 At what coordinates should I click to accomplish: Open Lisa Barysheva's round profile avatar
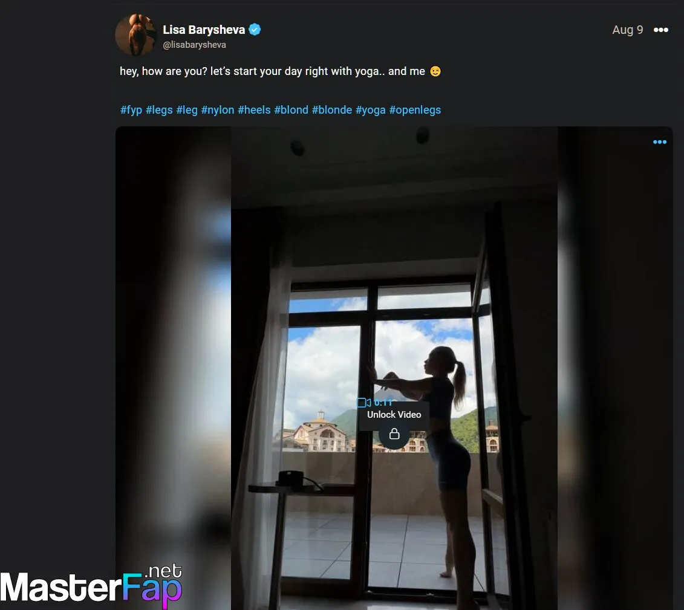(135, 35)
